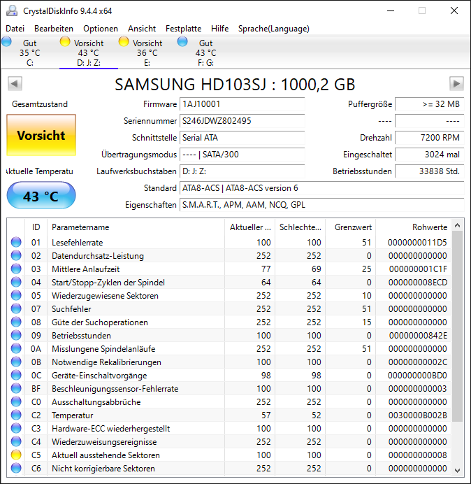Open the Datei menu
The height and width of the screenshot is (484, 471).
(15, 29)
